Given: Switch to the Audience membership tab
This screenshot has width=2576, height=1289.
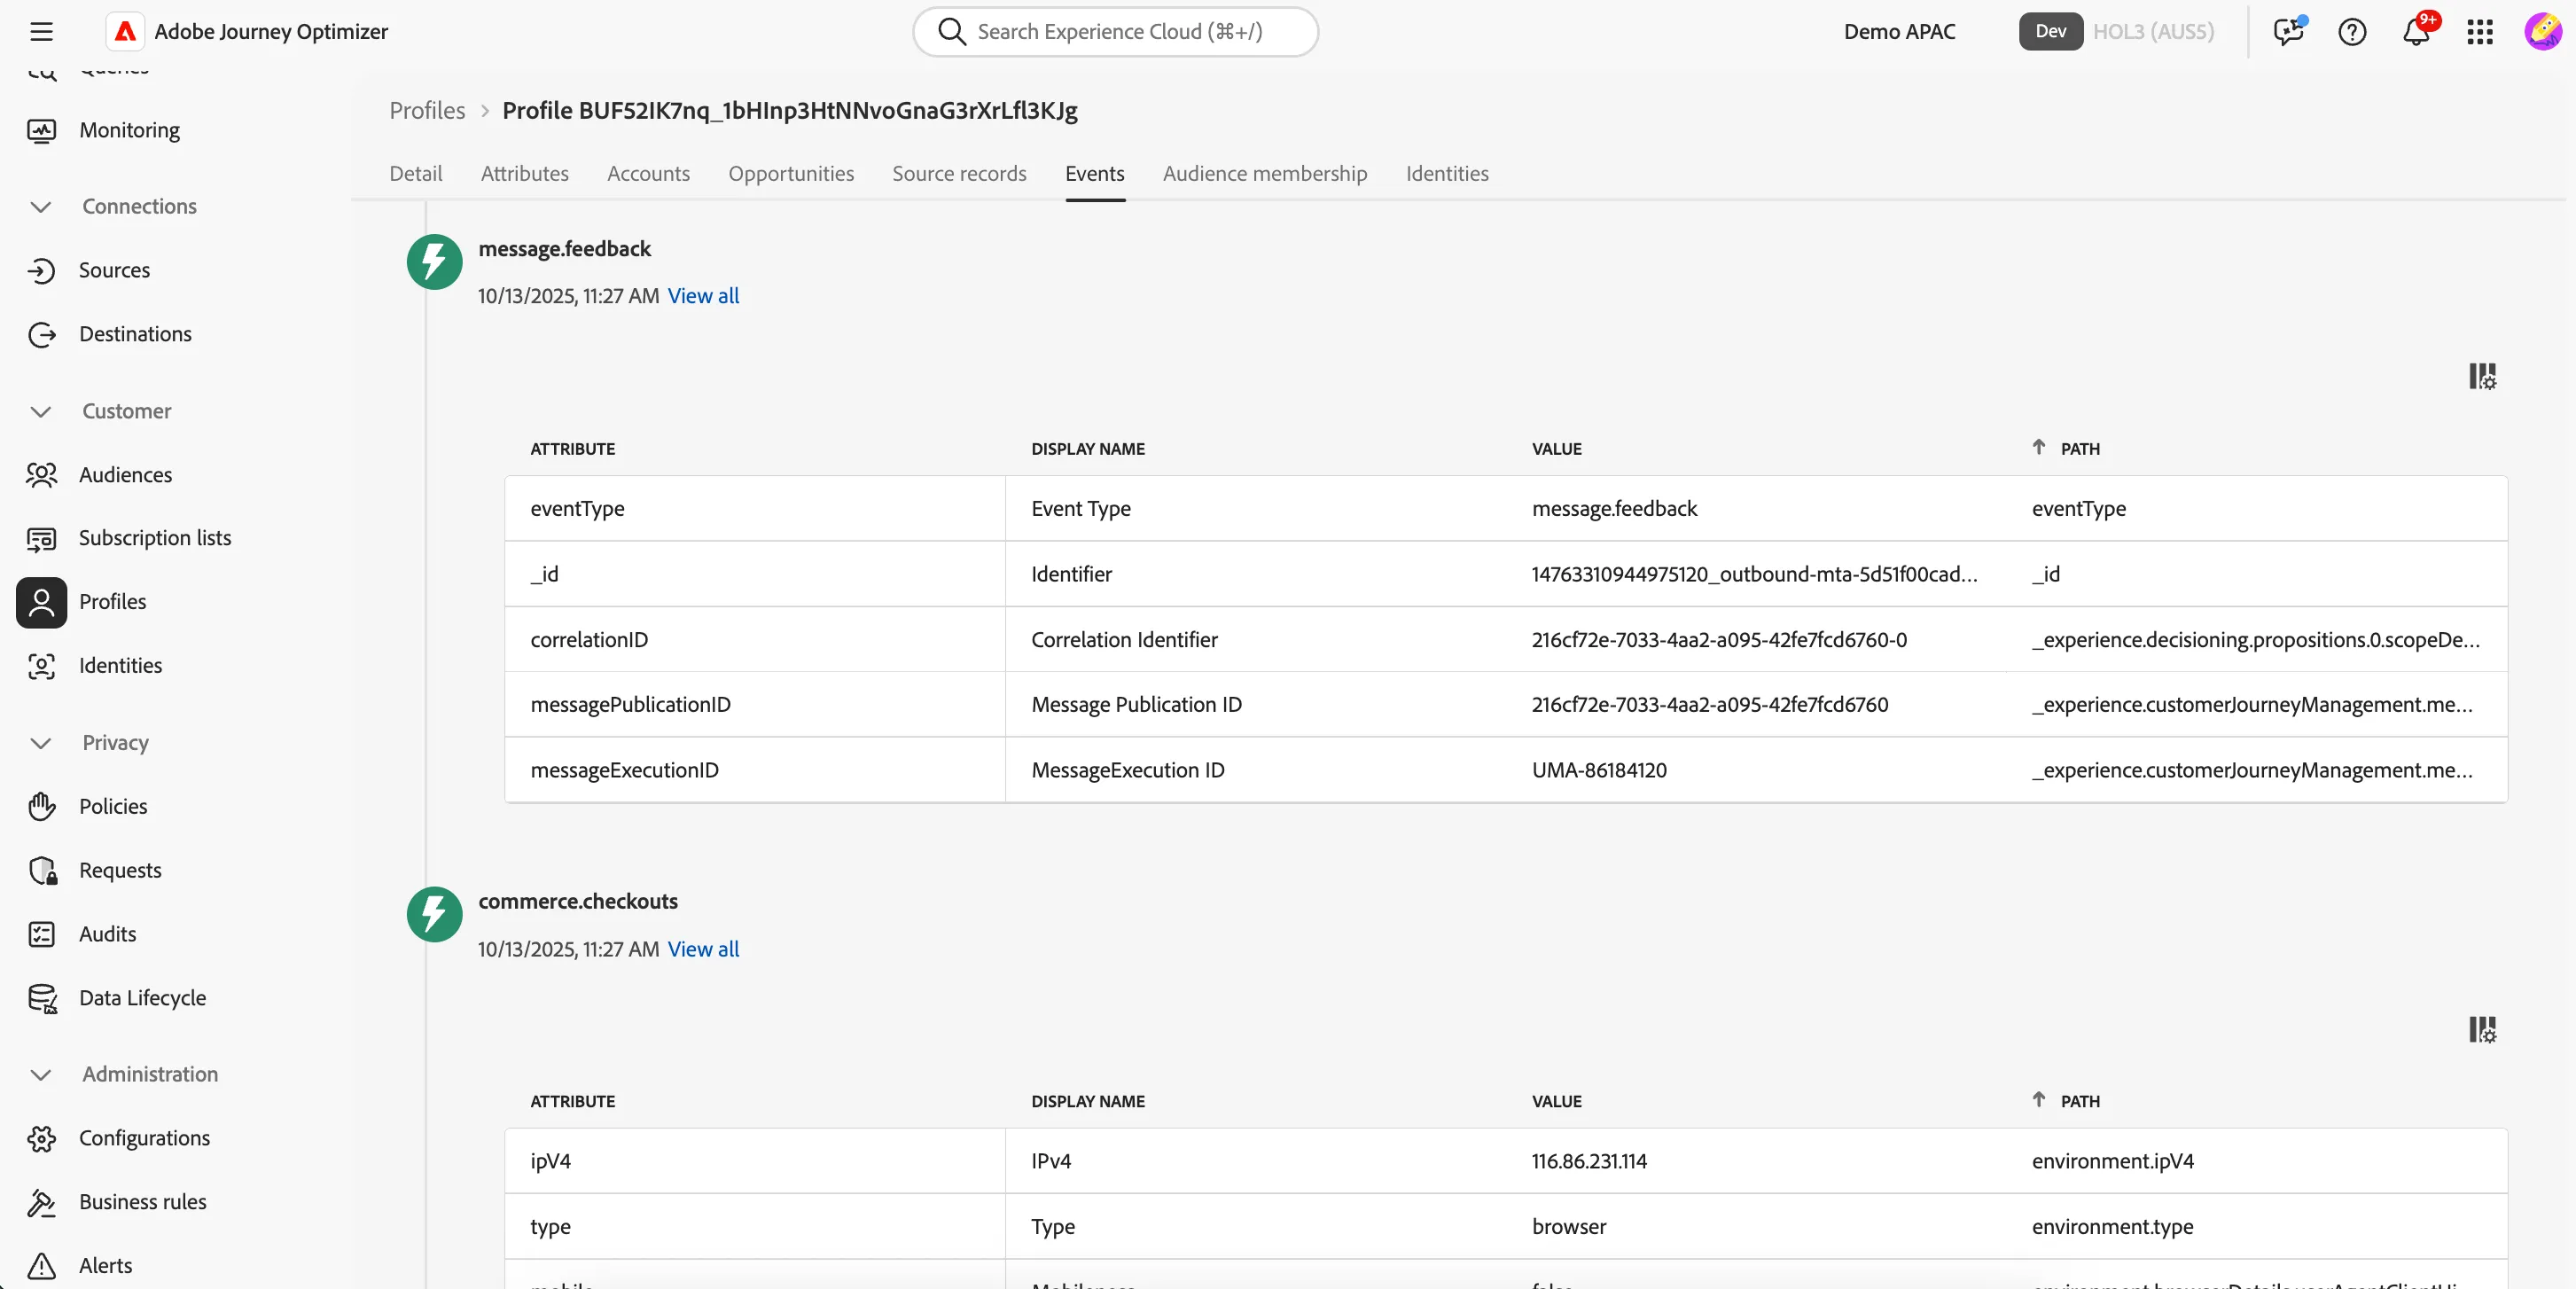Looking at the screenshot, I should coord(1265,174).
